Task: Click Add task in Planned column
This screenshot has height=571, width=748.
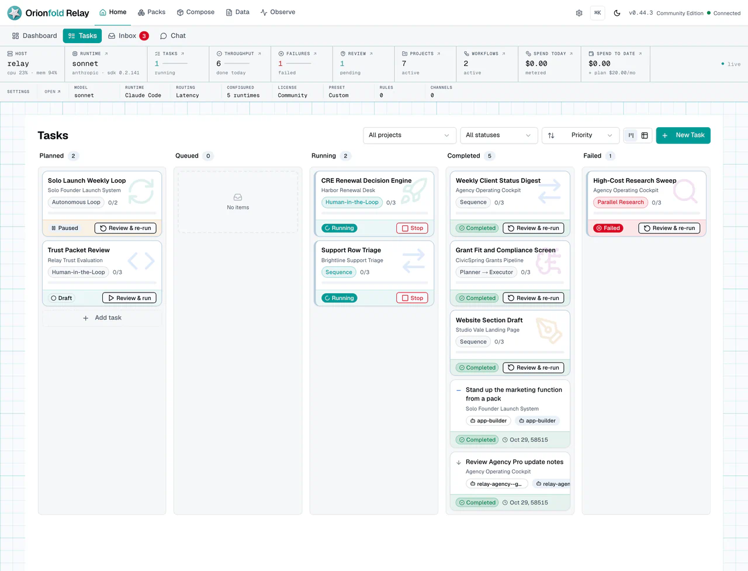Action: pos(102,318)
